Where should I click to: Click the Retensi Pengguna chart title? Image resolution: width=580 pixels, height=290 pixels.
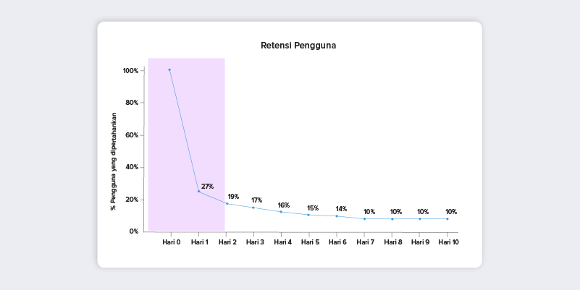298,46
